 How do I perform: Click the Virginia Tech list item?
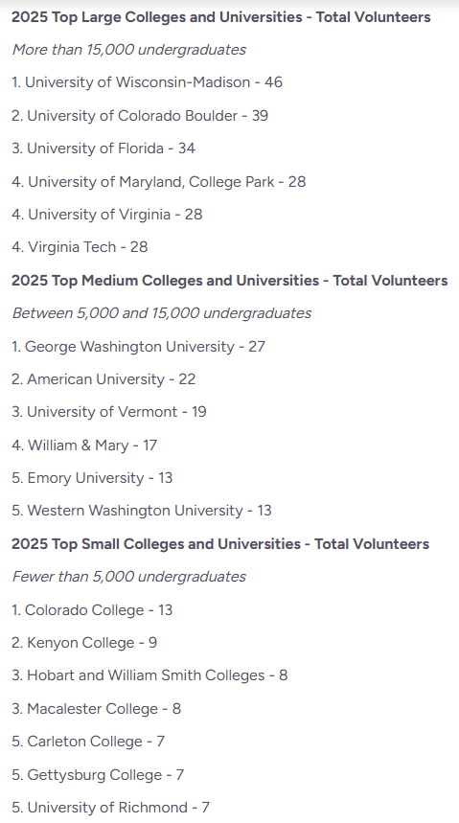coord(80,247)
